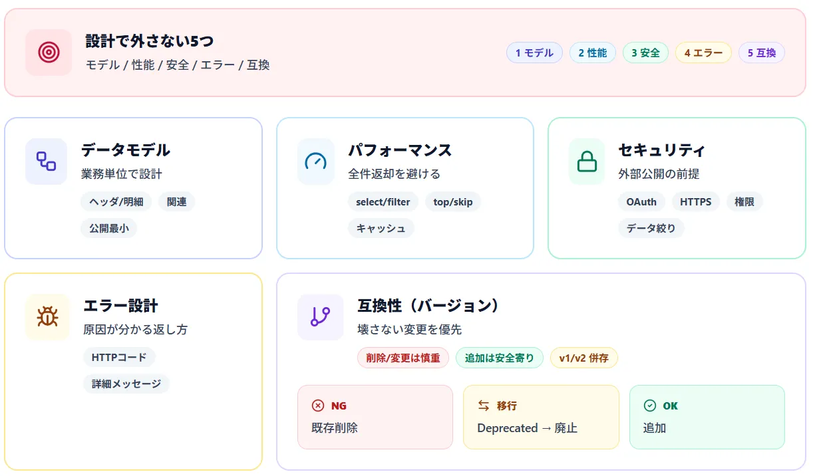Enable the HTTPS option
815x476 pixels.
click(x=695, y=201)
